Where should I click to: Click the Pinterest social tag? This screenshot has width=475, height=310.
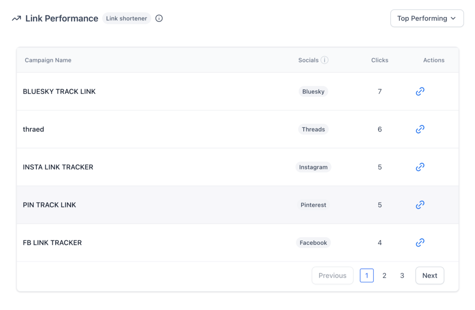click(x=313, y=205)
